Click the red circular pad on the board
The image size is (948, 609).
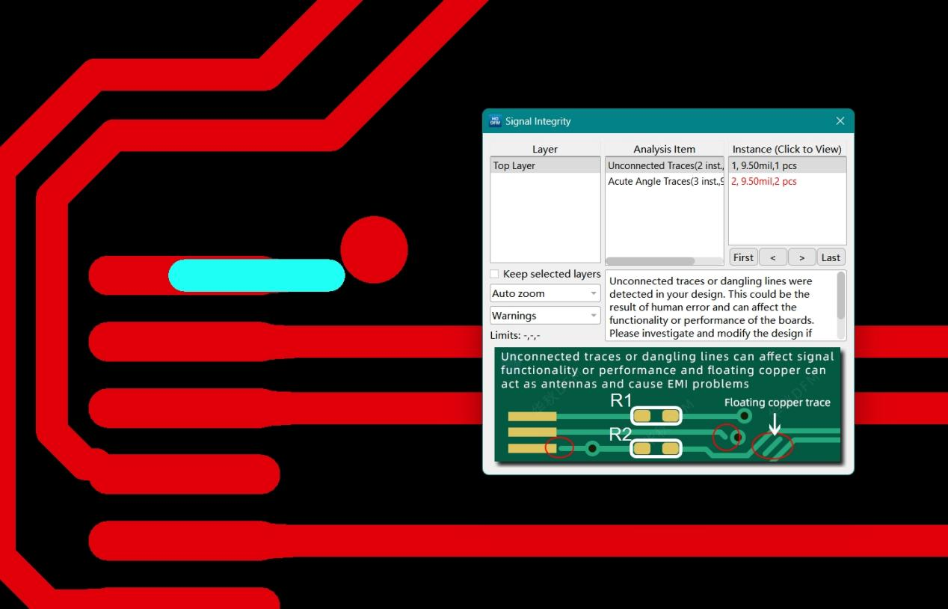[374, 250]
